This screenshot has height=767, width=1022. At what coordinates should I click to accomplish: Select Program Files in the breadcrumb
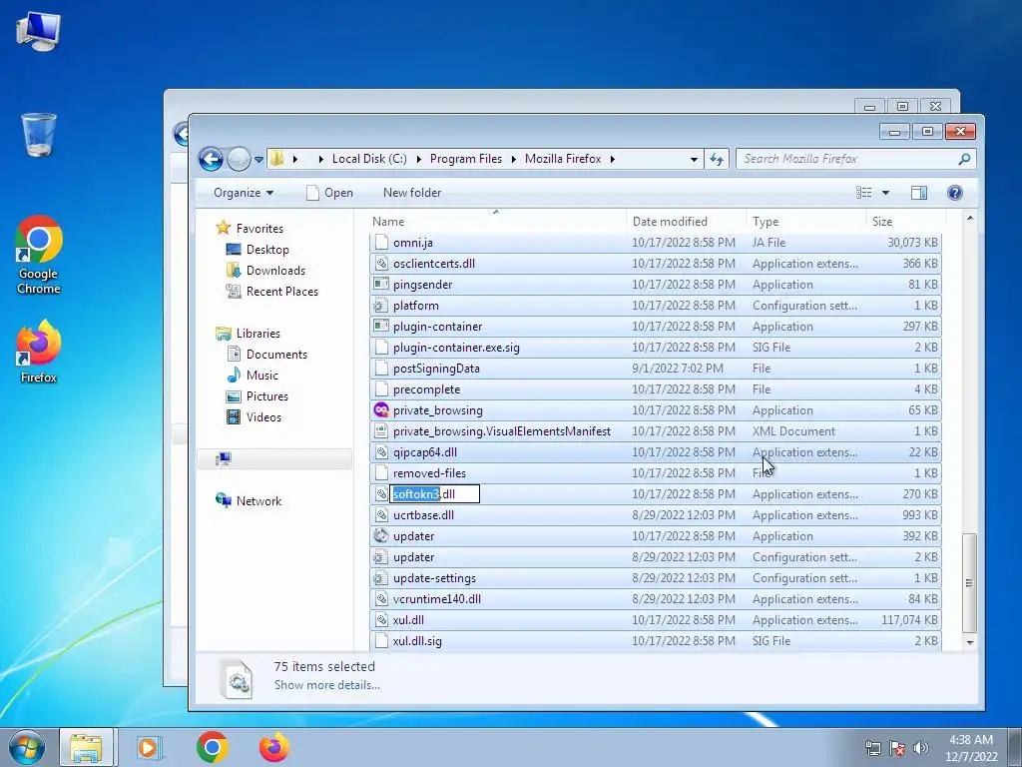point(466,159)
